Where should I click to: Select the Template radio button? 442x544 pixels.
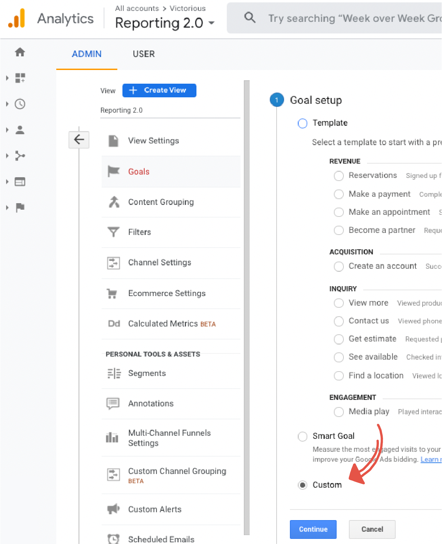click(x=303, y=123)
